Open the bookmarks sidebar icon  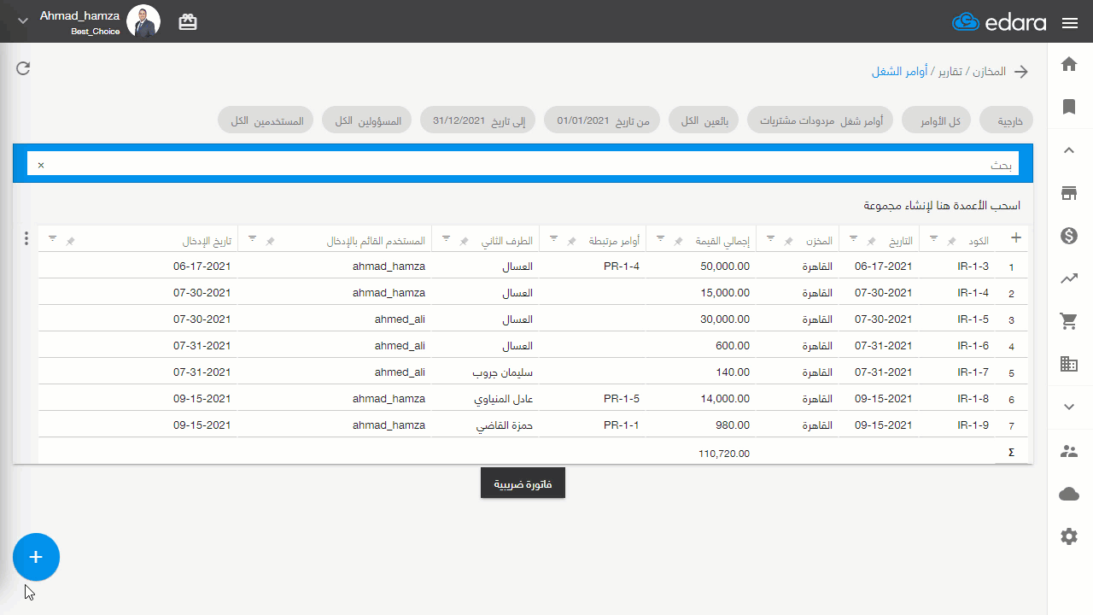[1069, 107]
